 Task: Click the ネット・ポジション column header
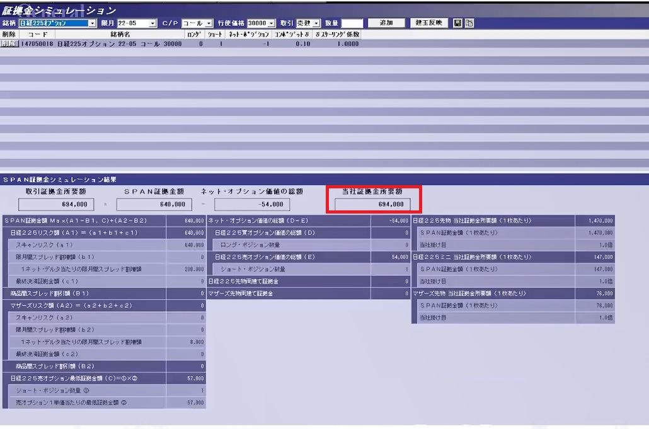coord(248,34)
